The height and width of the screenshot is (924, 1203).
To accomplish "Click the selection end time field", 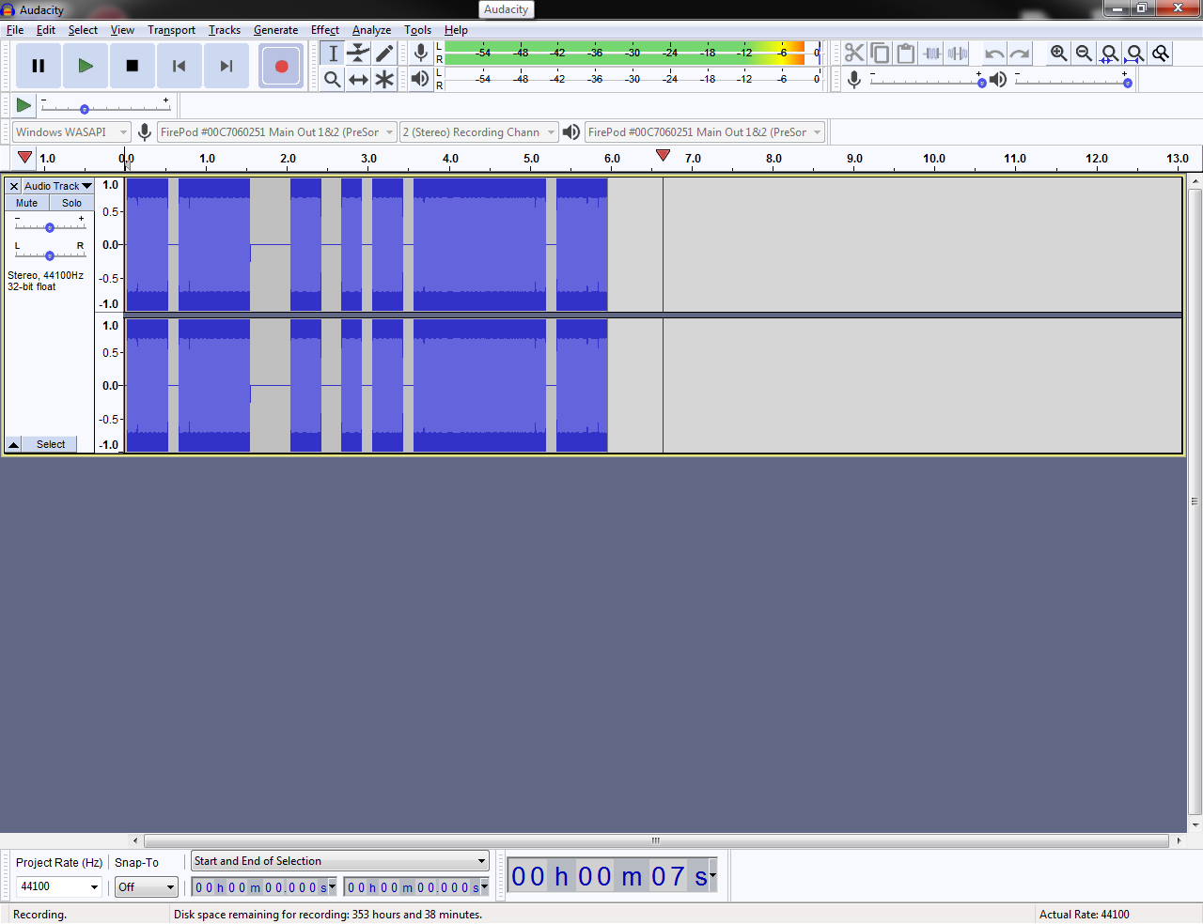I will [416, 887].
